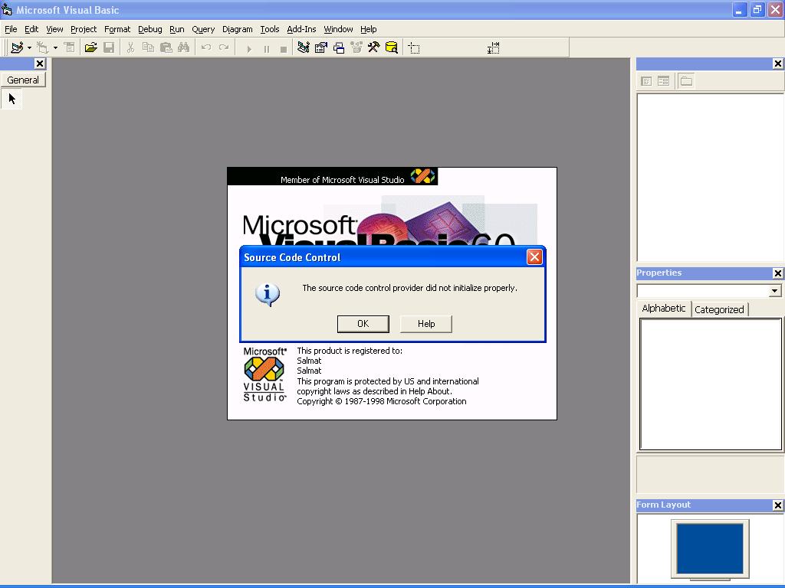Screen dimensions: 785x588
Task: Open the File menu
Action: click(x=11, y=29)
